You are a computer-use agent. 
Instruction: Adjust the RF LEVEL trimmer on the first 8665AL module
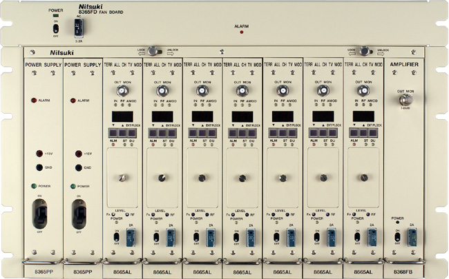[x=127, y=214]
